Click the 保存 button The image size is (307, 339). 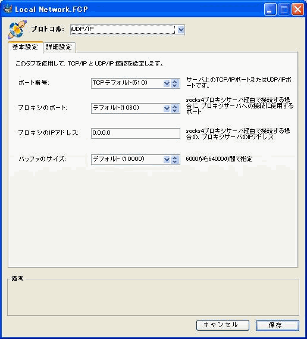coord(277,325)
